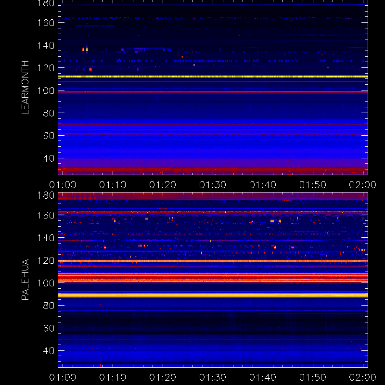The image size is (385, 385).
Task: Select the 40 tick label on LEARMONTH axis
Action: tap(49, 158)
